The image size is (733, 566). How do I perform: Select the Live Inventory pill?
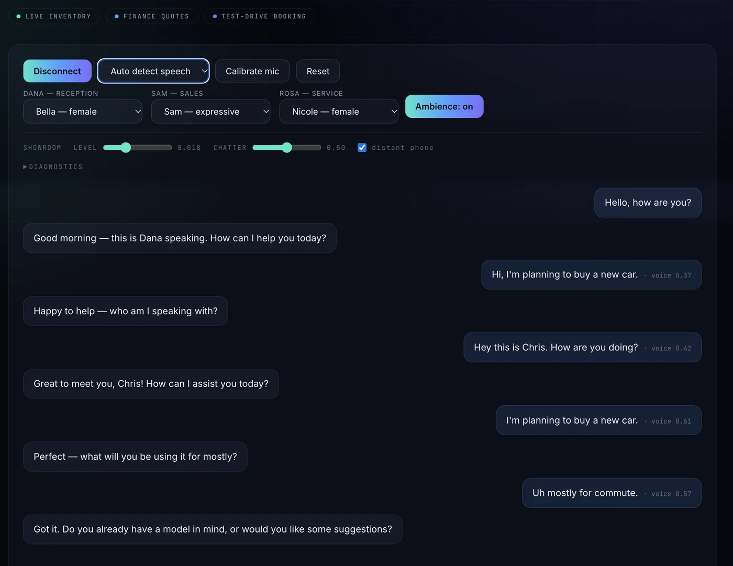pyautogui.click(x=54, y=16)
